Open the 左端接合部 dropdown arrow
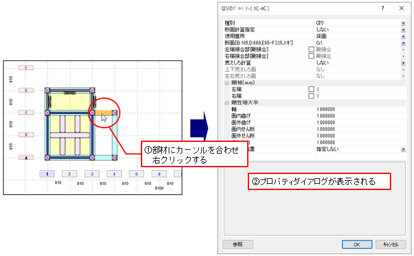This screenshot has height=256, width=414. (x=403, y=49)
